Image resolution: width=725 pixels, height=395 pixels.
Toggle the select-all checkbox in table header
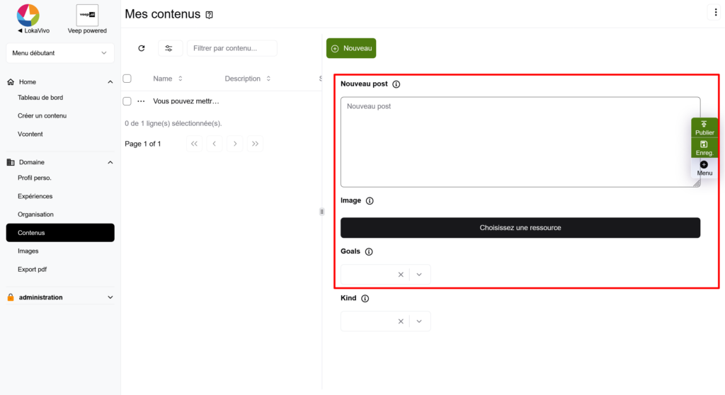[127, 79]
